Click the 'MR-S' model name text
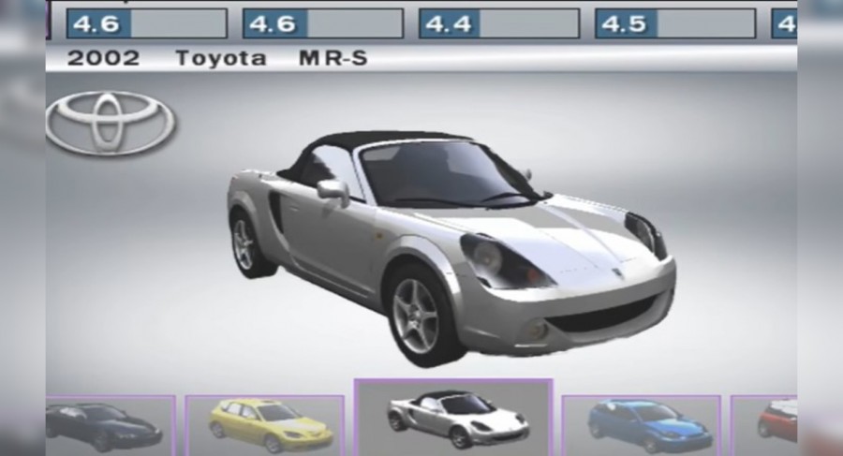 pyautogui.click(x=333, y=58)
